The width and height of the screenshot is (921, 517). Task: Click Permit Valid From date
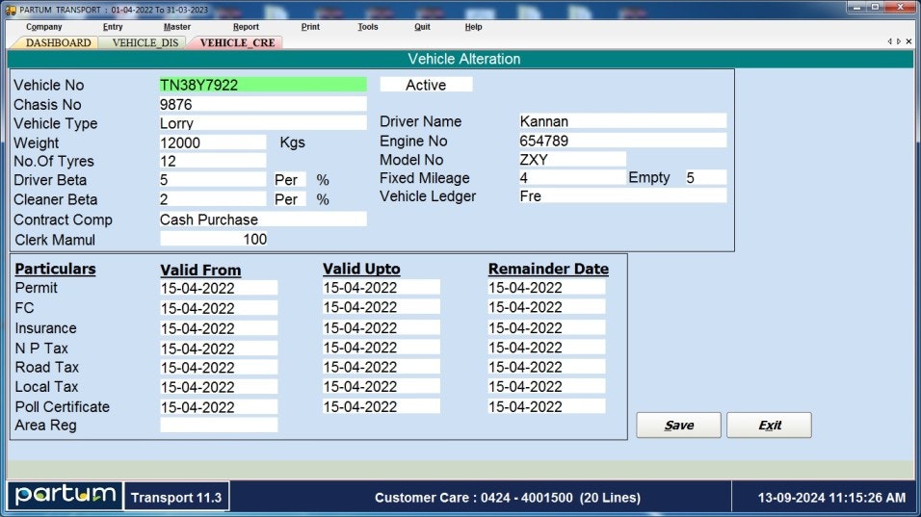(x=219, y=288)
